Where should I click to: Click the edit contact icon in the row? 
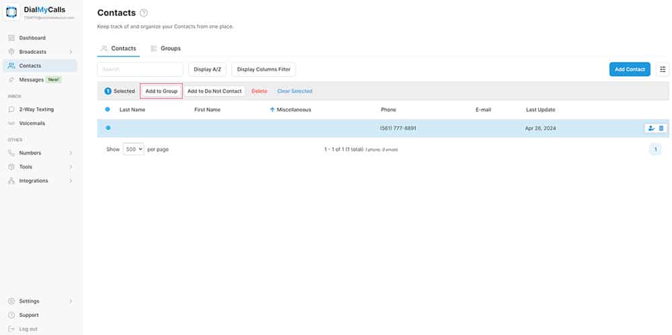click(x=650, y=128)
